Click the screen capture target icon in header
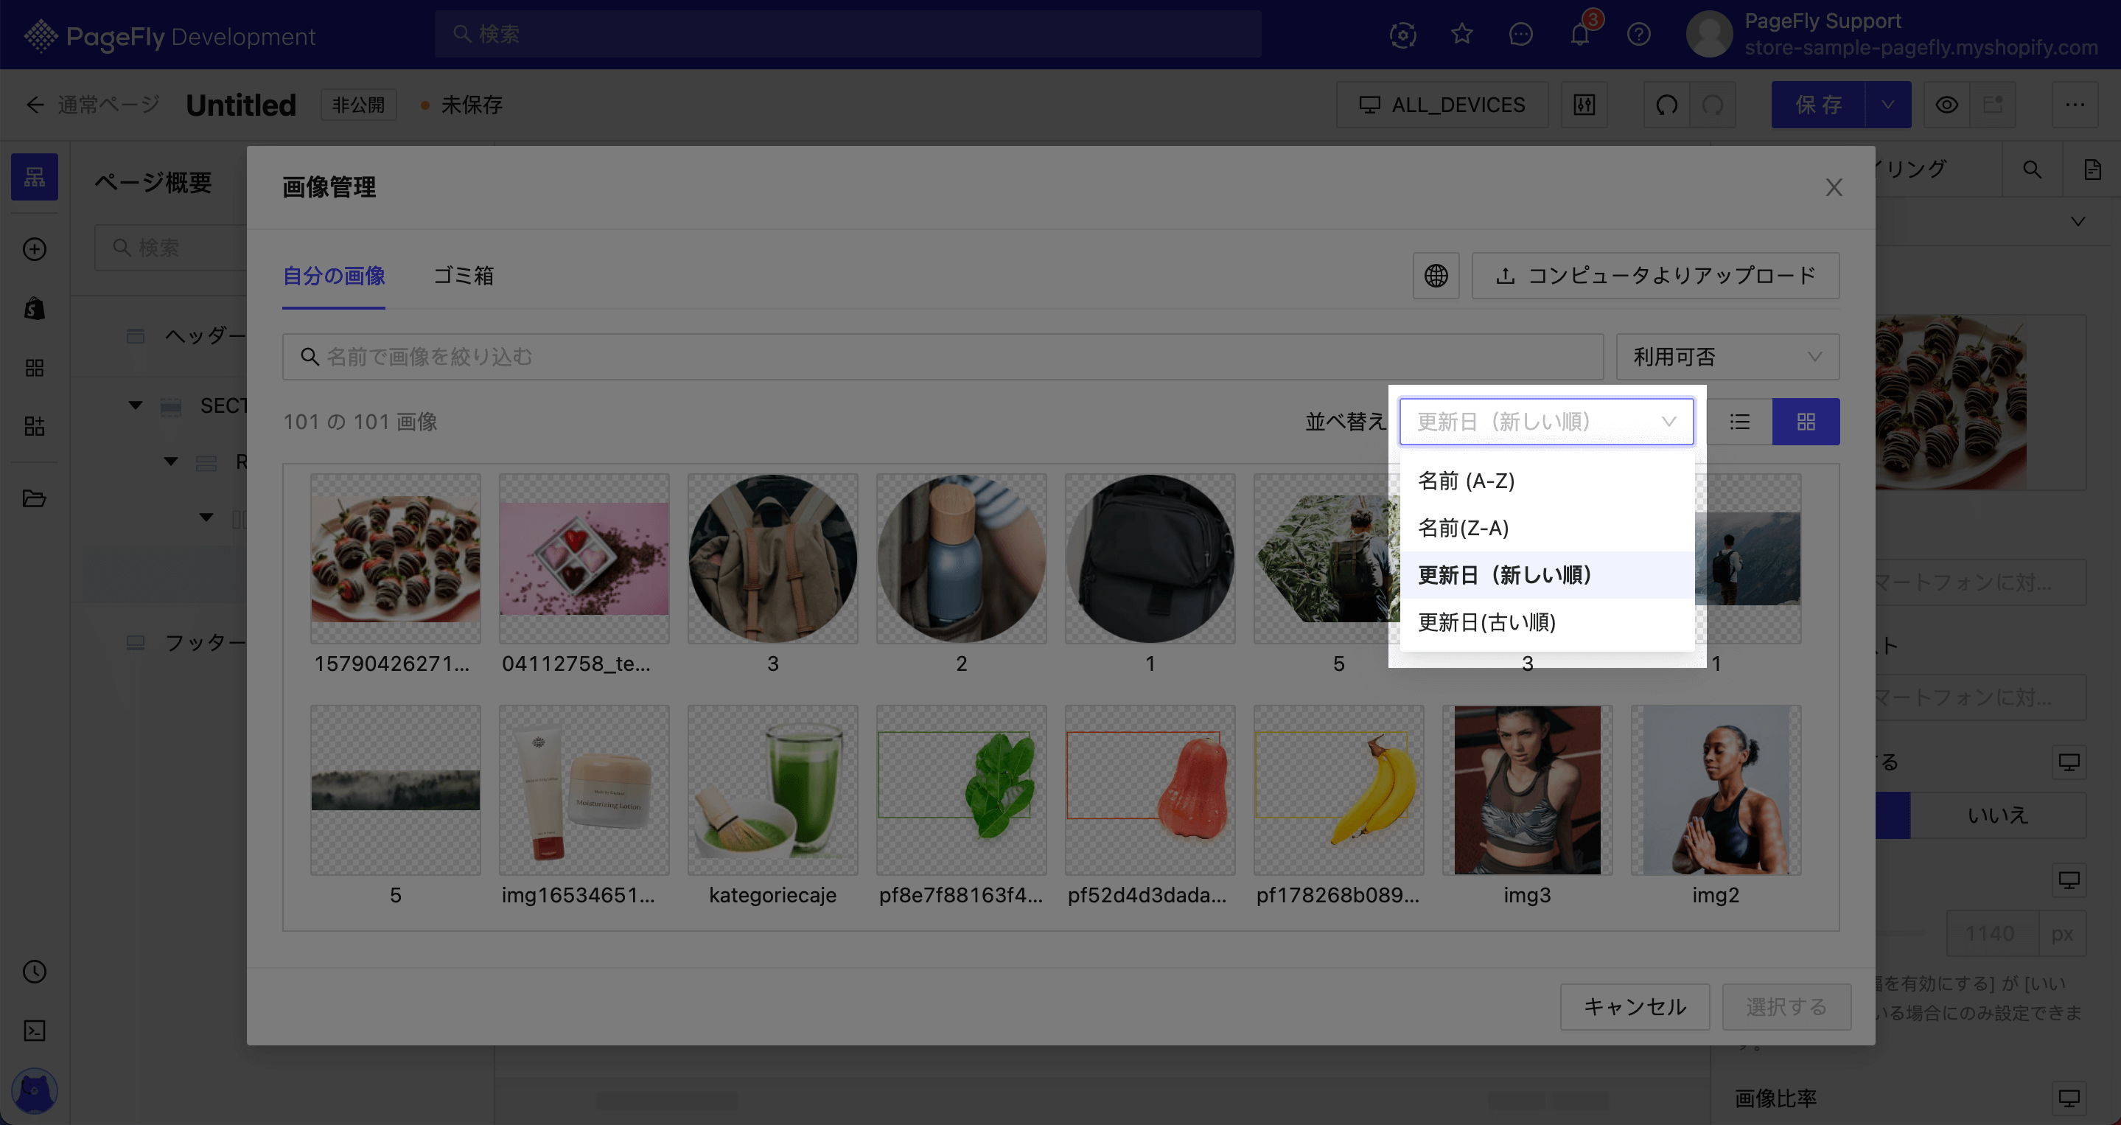The height and width of the screenshot is (1125, 2121). 1403,35
